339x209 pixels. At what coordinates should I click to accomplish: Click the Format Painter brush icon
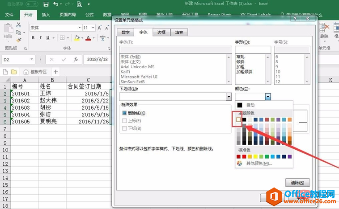point(19,40)
